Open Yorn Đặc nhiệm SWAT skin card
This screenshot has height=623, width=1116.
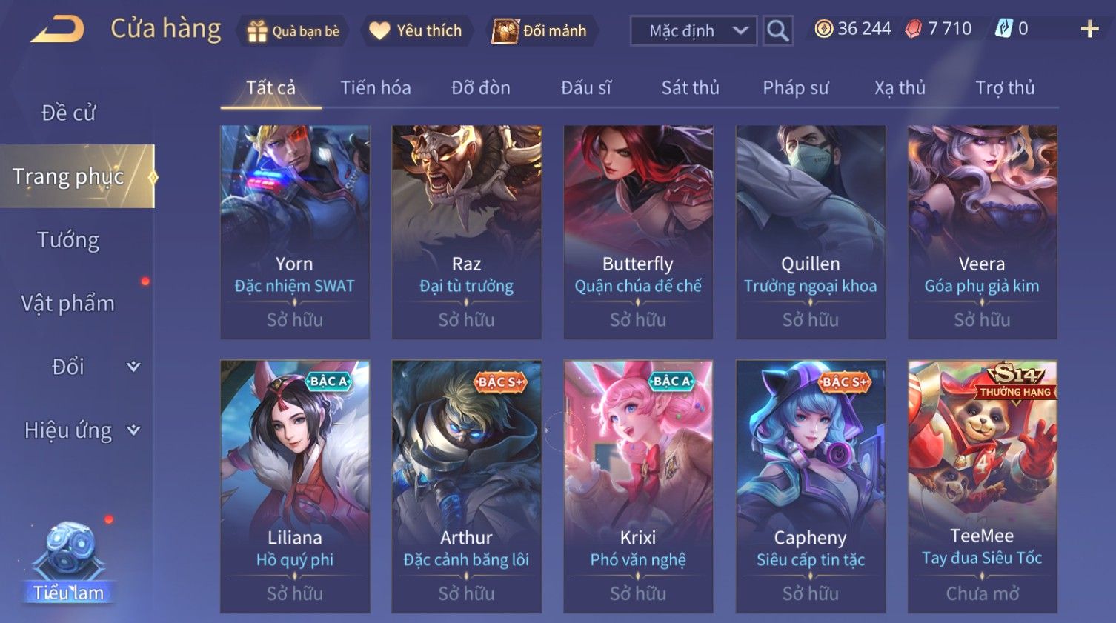tap(295, 232)
